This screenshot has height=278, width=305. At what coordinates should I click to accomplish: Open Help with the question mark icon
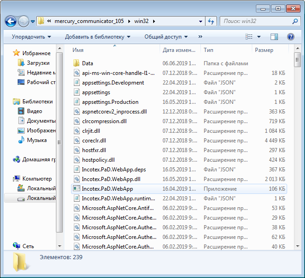291,37
